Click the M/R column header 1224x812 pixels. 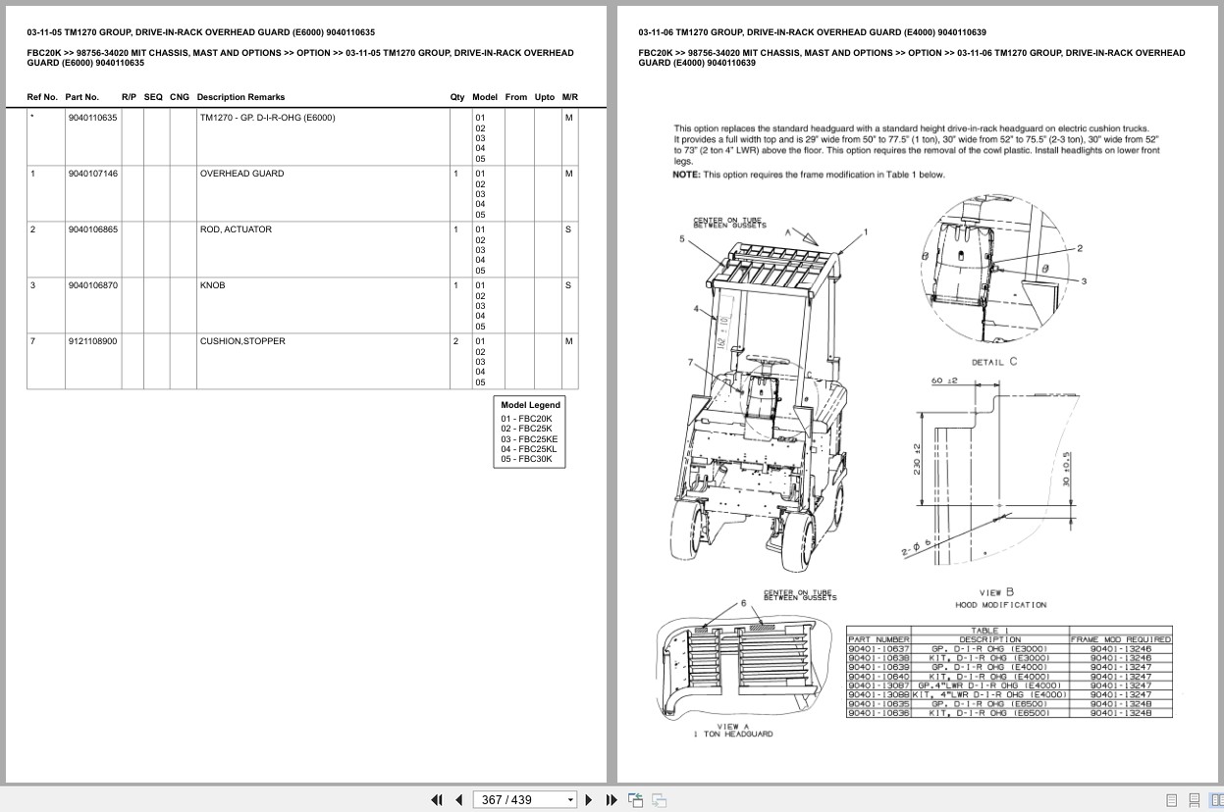pos(570,97)
